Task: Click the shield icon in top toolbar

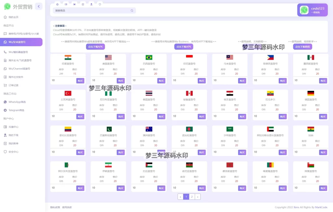Action: pyautogui.click(x=100, y=4)
